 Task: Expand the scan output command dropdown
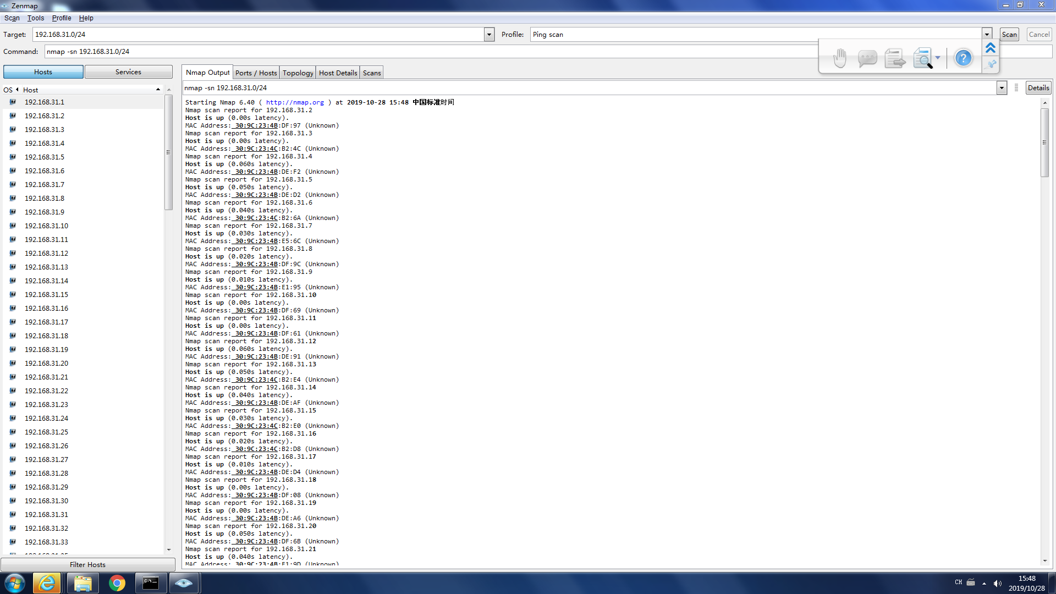pos(1002,88)
